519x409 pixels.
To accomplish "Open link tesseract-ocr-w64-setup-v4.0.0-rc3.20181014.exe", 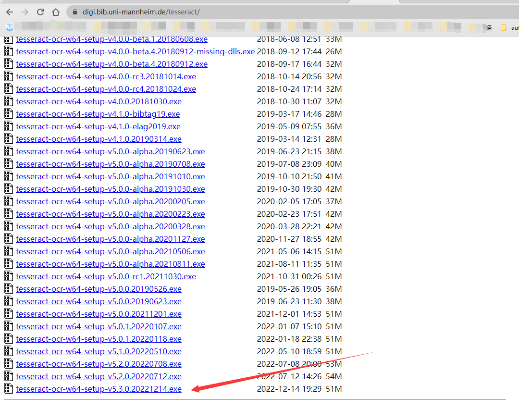I will [x=106, y=76].
